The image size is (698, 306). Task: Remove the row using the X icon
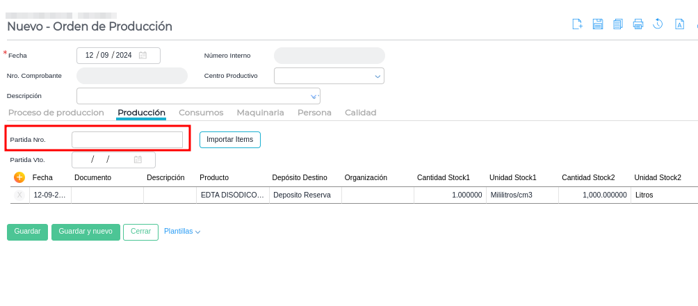(x=19, y=195)
